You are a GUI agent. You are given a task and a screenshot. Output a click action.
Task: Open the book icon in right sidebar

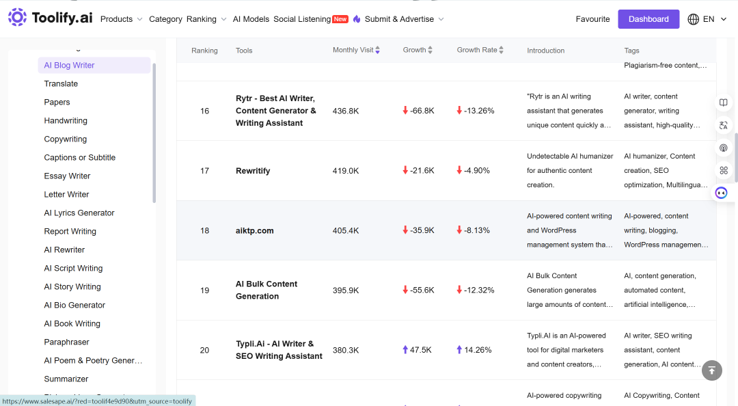tap(724, 103)
